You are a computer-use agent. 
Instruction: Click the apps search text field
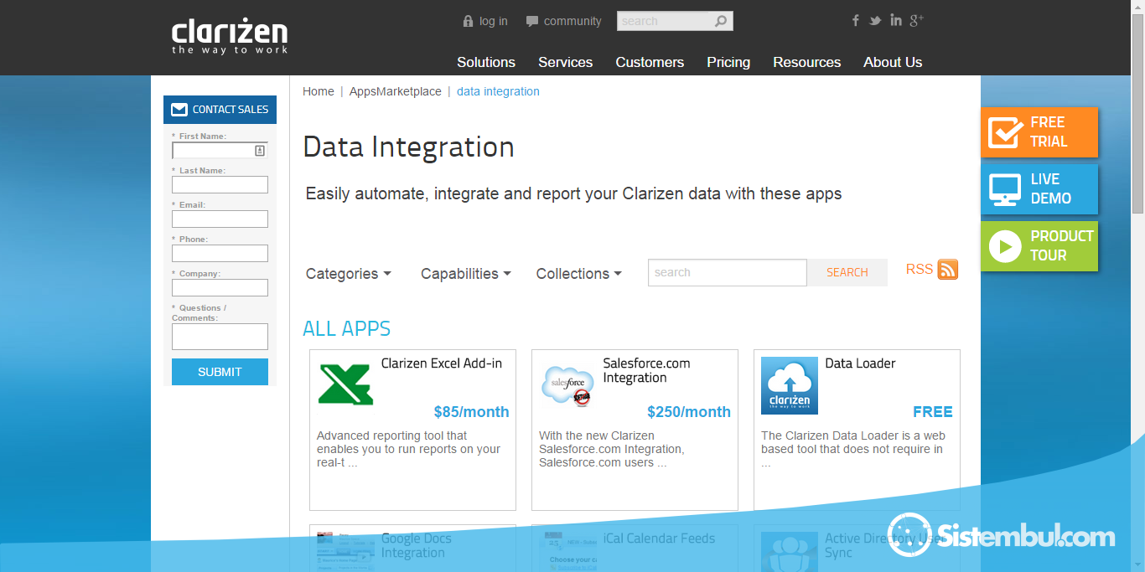[727, 272]
